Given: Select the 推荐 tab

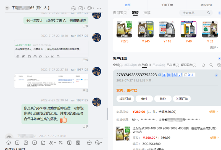Looking at the screenshot, I should [147, 13].
